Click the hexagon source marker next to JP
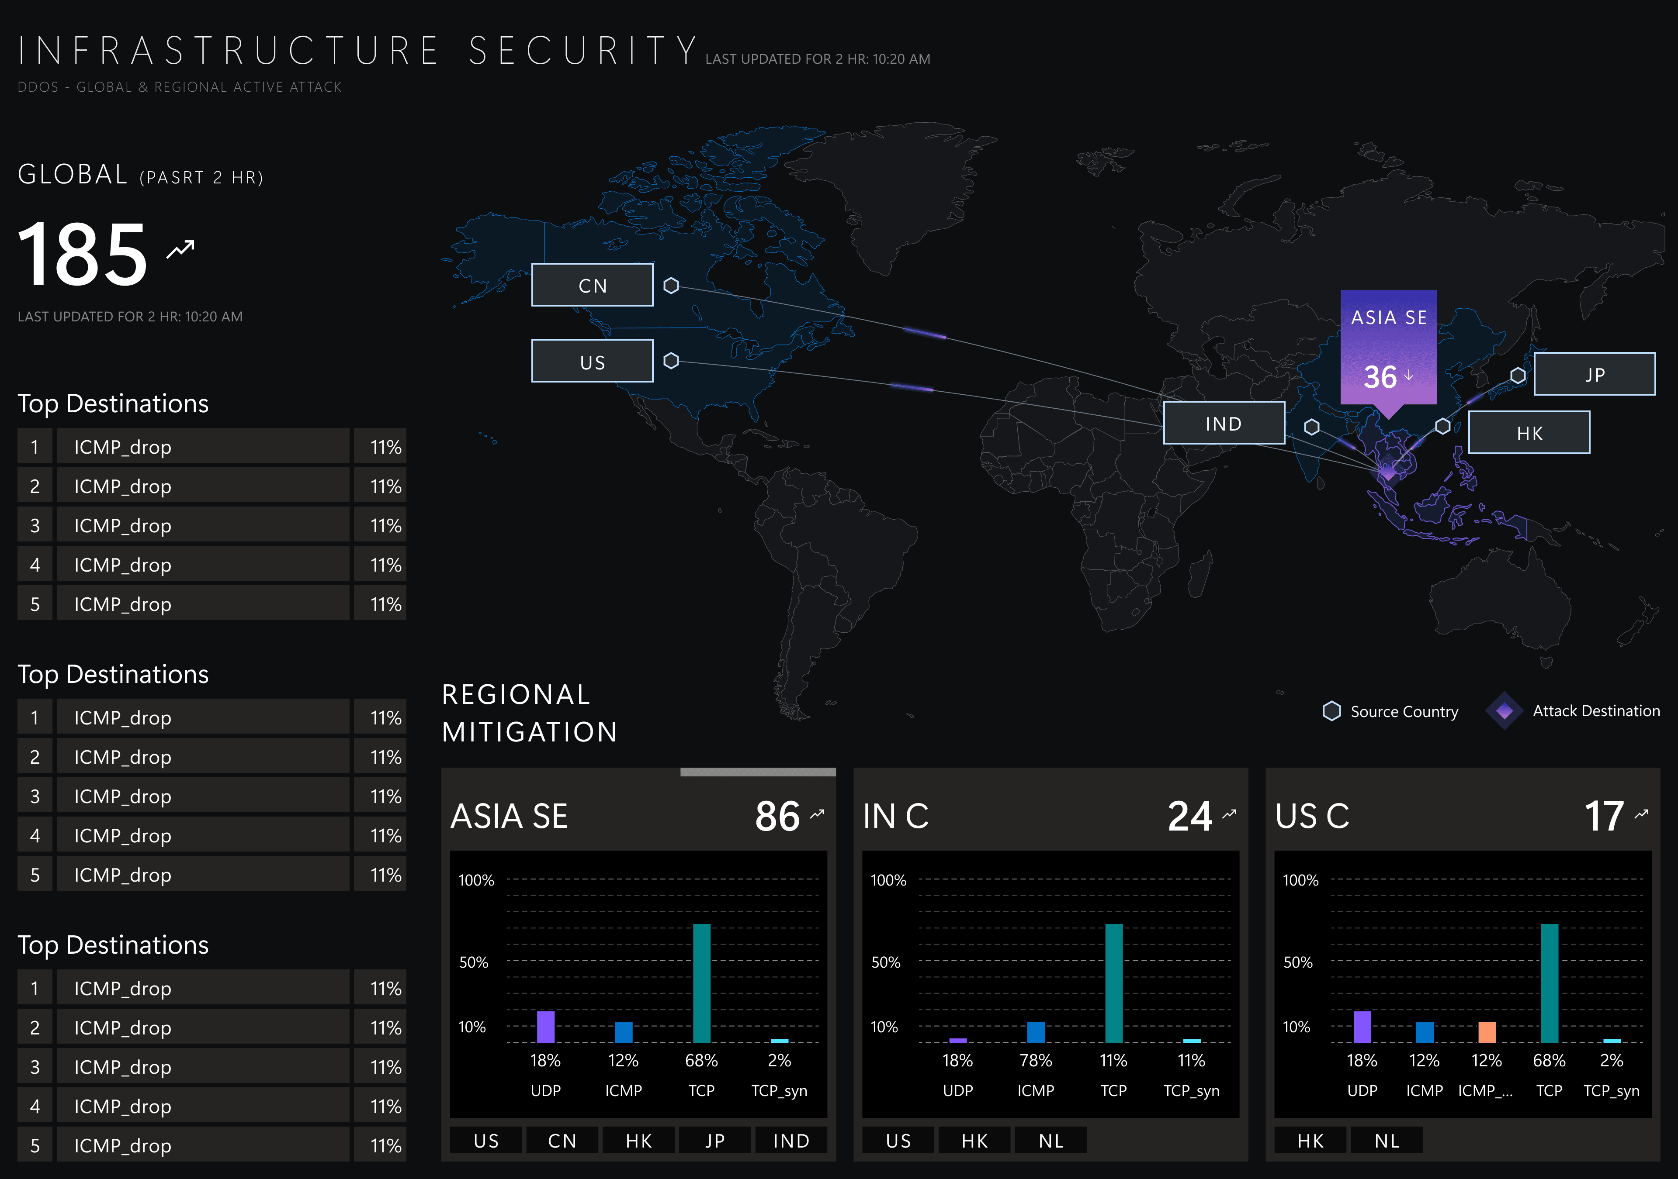This screenshot has width=1678, height=1179. pyautogui.click(x=1518, y=376)
